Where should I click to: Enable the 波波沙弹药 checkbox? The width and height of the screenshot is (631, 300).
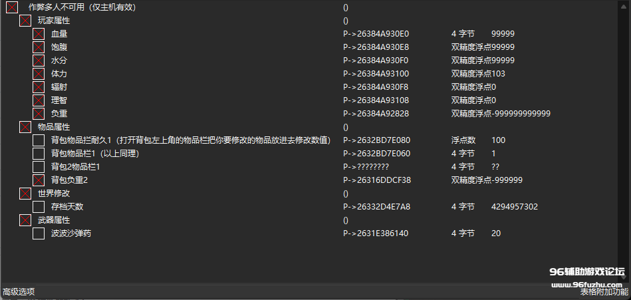tap(39, 233)
